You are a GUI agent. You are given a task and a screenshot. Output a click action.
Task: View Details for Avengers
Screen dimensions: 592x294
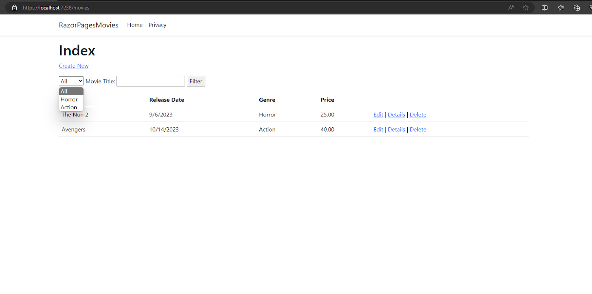pyautogui.click(x=396, y=129)
